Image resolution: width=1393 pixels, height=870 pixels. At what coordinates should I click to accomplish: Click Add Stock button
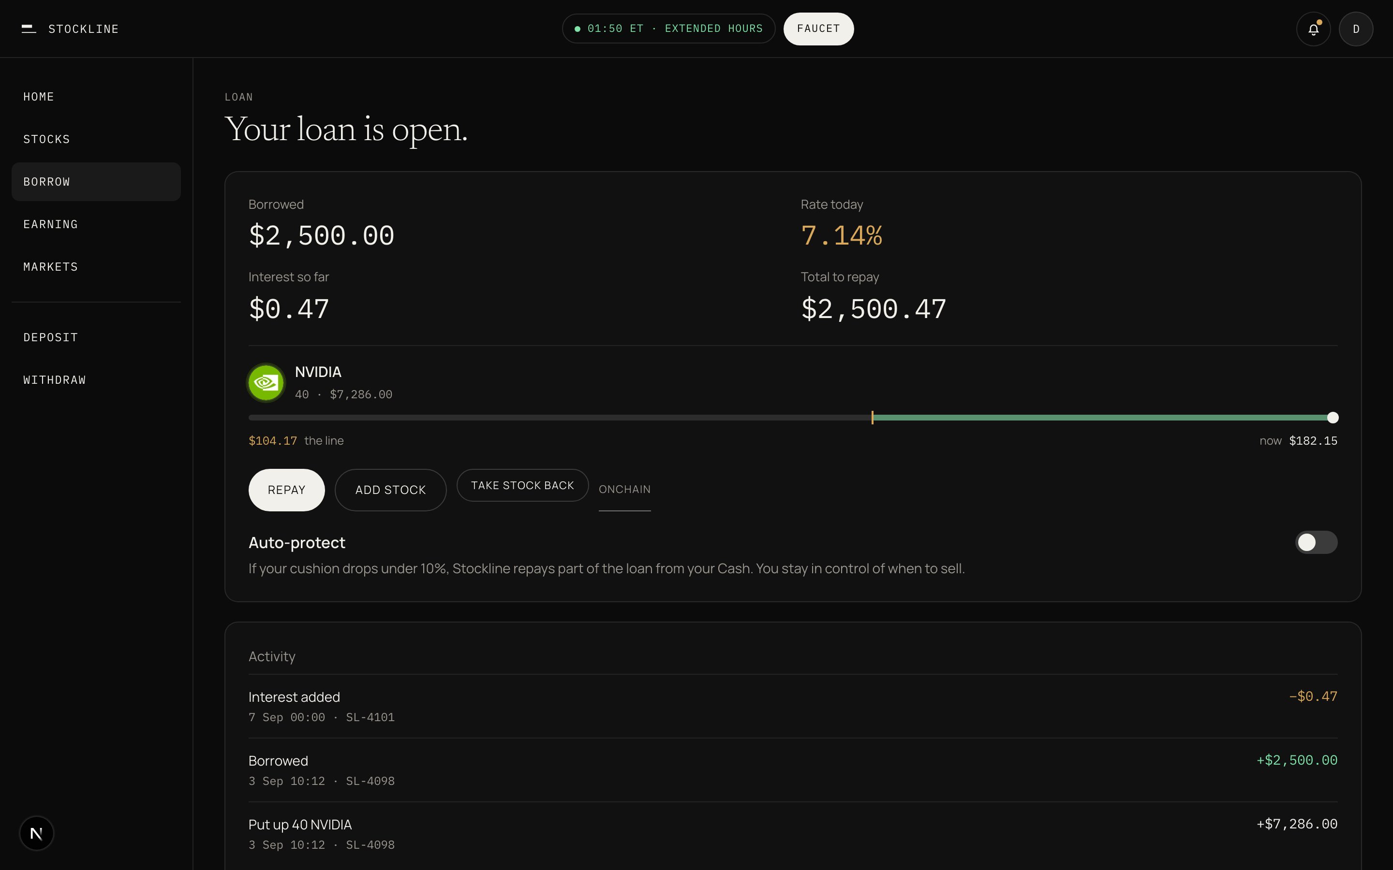[390, 490]
